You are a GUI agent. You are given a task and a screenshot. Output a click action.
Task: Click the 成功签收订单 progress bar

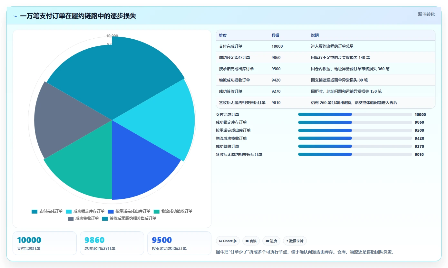point(355,146)
